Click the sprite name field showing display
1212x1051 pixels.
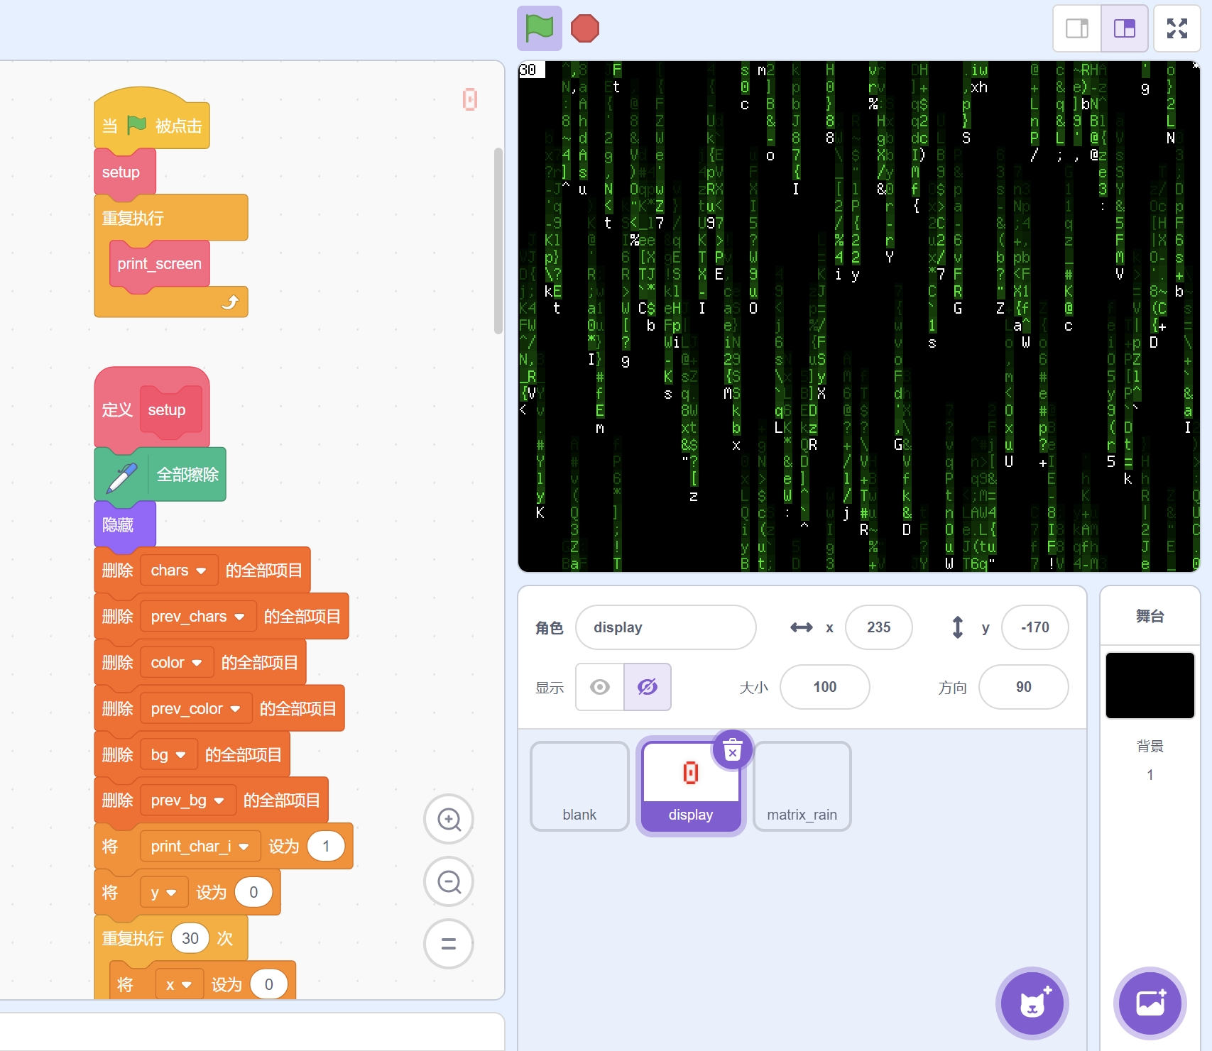(x=665, y=627)
